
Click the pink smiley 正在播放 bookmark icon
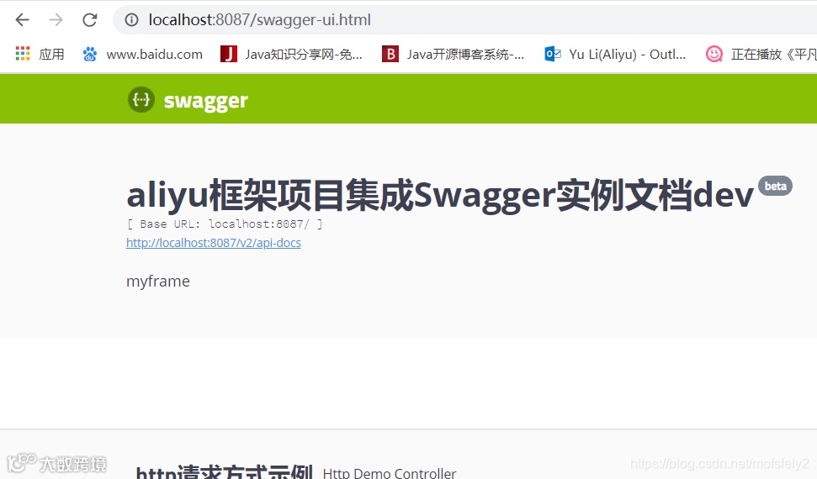(714, 54)
